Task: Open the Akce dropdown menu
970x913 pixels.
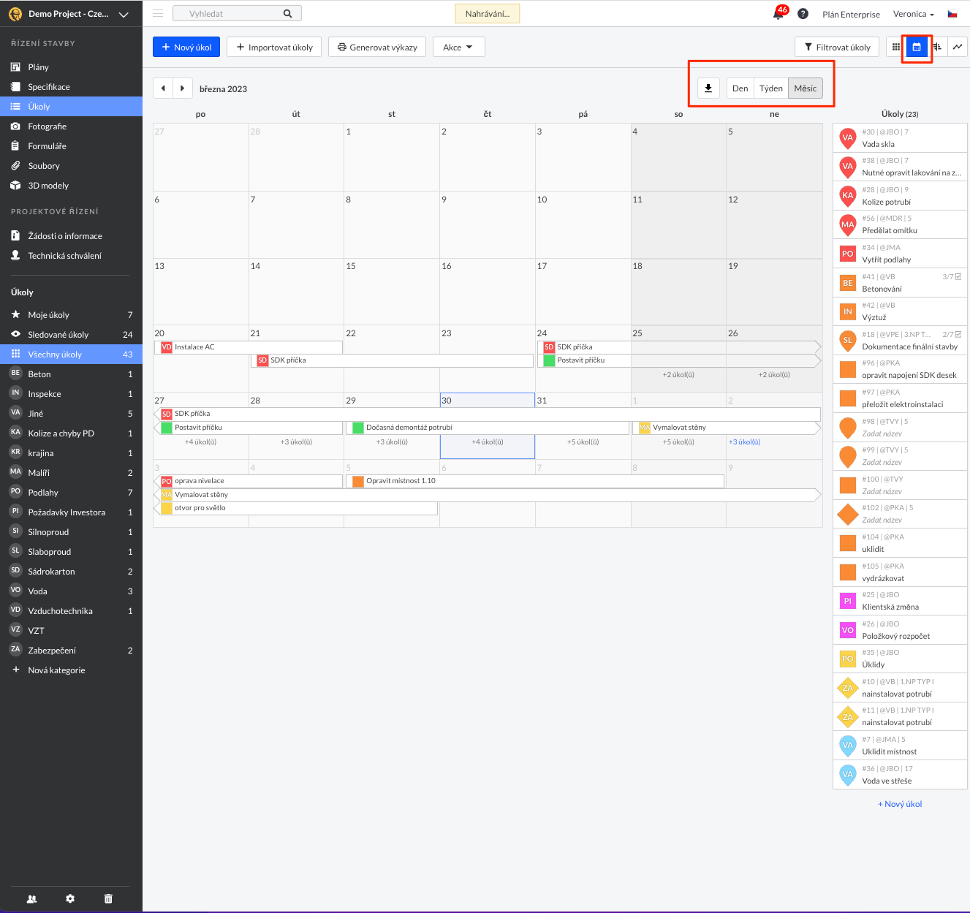Action: pyautogui.click(x=458, y=48)
